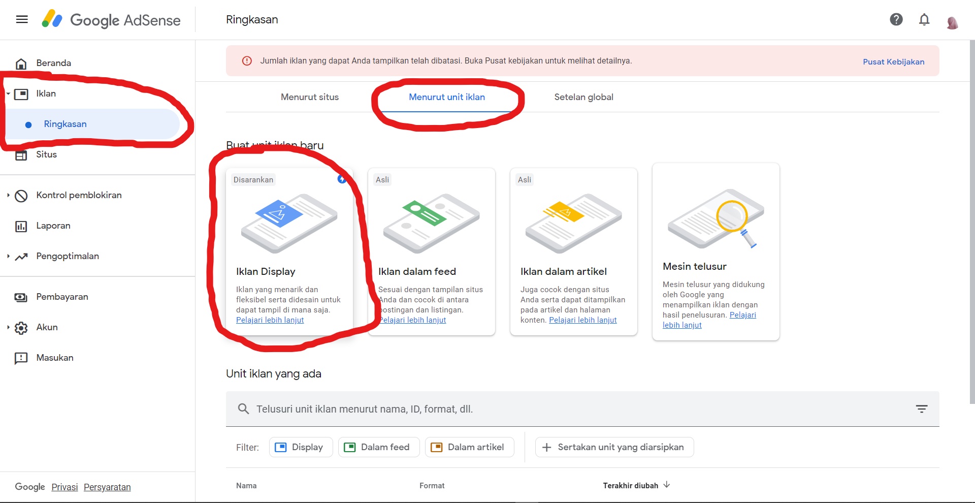Open Masukan from the sidebar
This screenshot has width=975, height=503.
coord(55,358)
